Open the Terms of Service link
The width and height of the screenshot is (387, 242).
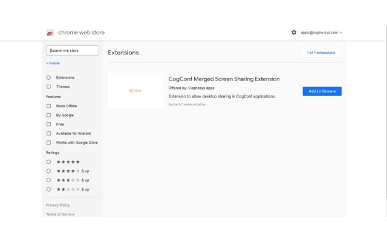60,214
